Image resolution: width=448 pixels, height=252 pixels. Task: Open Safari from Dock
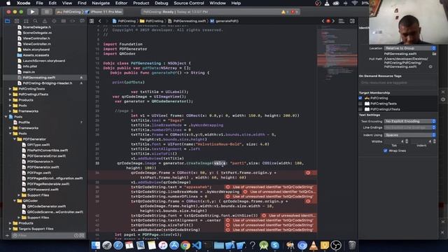(x=118, y=245)
